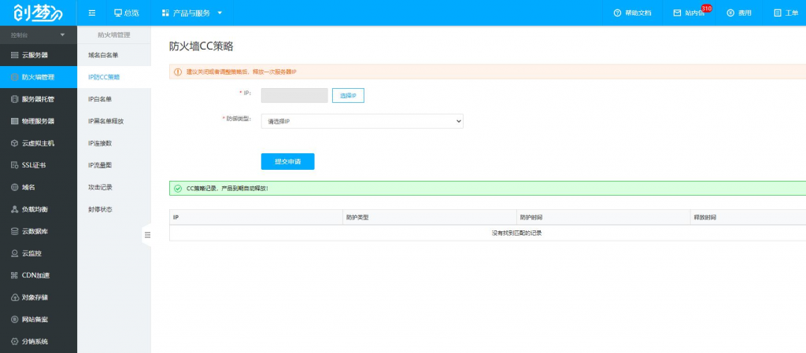Click the 分销系统 gear icon
Image resolution: width=806 pixels, height=353 pixels.
14,342
